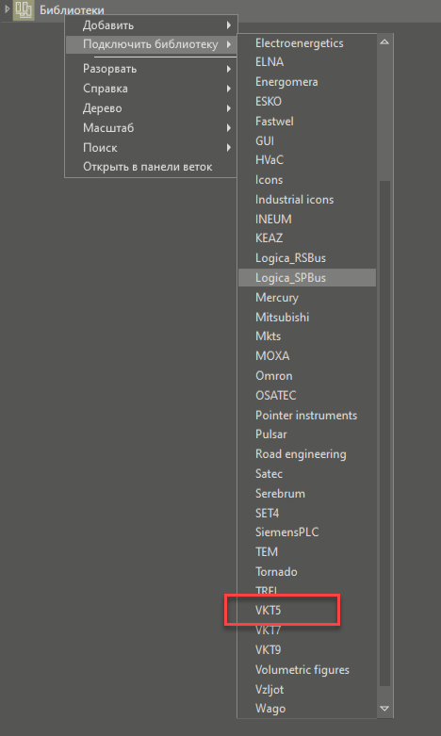Screen dimensions: 441x736
Task: Connect the ESKO library
Action: (307, 102)
